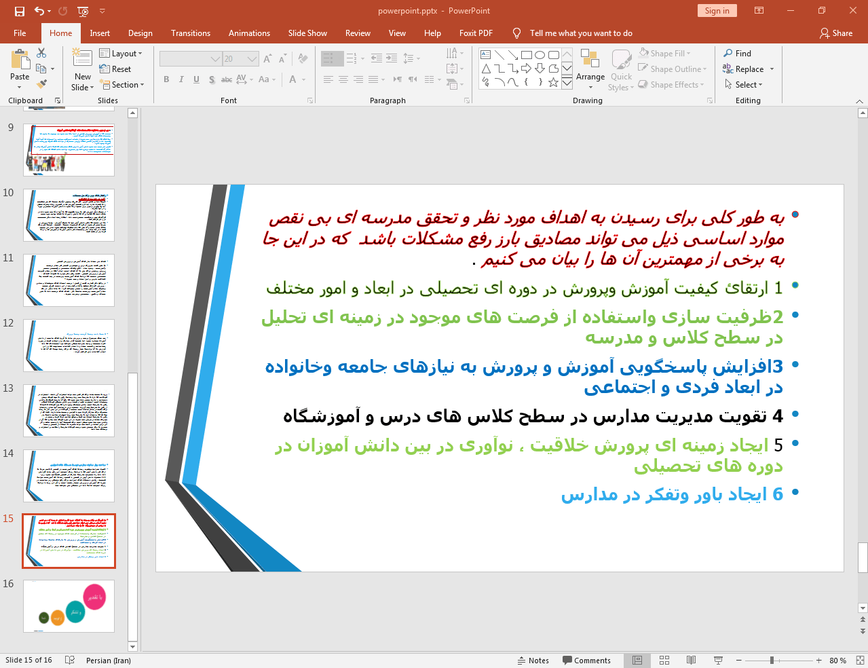The width and height of the screenshot is (868, 668).
Task: Toggle Italic formatting
Action: tap(181, 79)
